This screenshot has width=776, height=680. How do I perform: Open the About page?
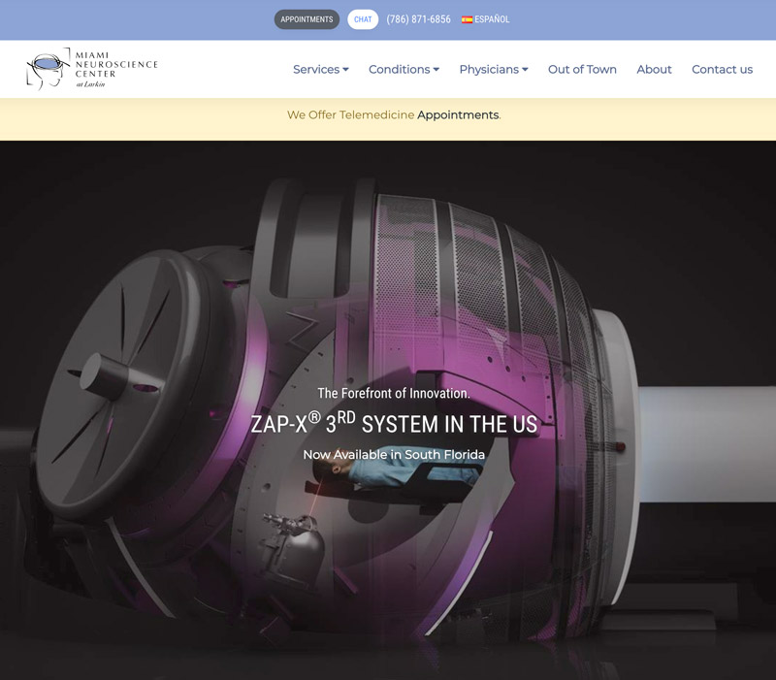[x=654, y=69]
